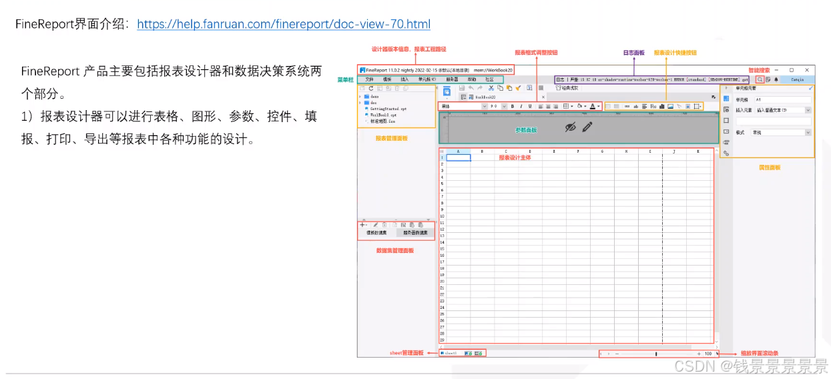This screenshot has width=831, height=379.
Task: Click the insert image icon
Action: pos(670,106)
